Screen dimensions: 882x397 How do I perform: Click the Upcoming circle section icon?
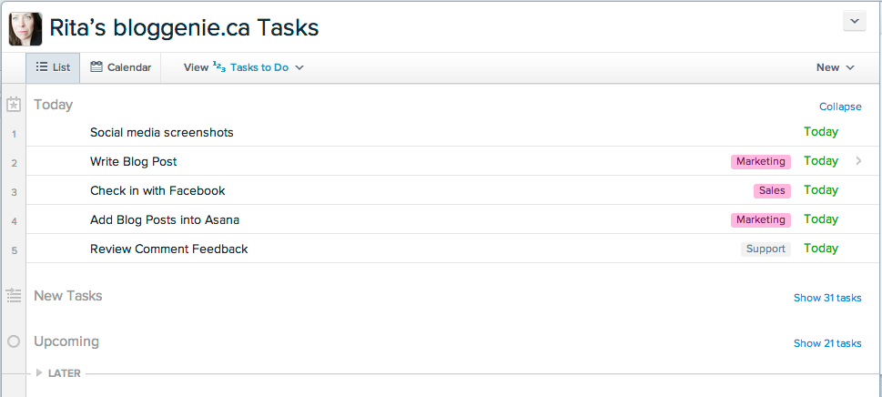(x=14, y=341)
